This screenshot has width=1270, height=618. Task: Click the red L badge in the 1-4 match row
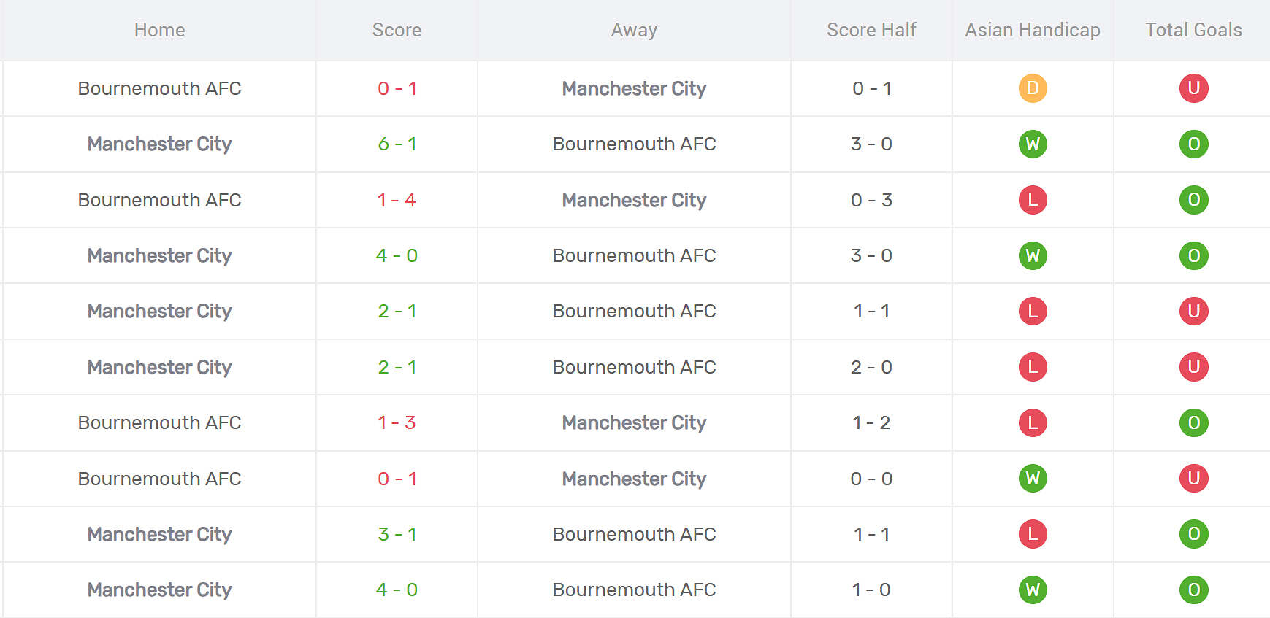point(1032,200)
